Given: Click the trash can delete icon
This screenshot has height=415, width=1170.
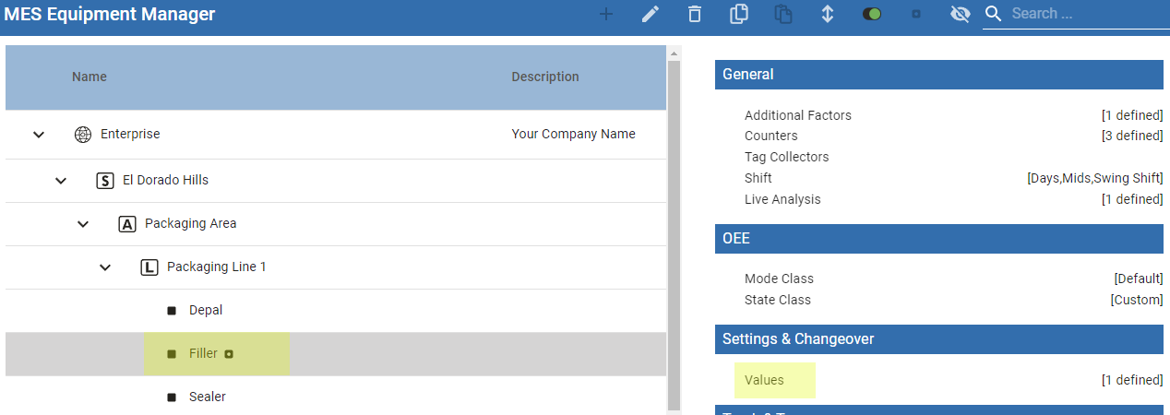Looking at the screenshot, I should 694,14.
